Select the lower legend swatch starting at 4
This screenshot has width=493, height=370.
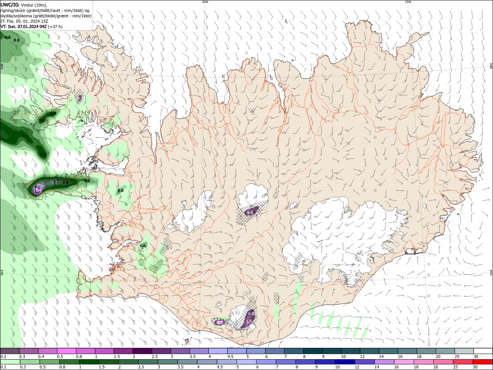click(x=207, y=362)
